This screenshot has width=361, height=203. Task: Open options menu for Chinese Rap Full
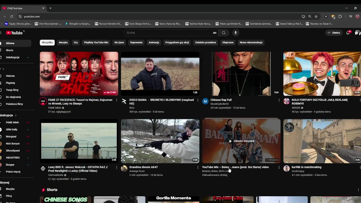279,100
